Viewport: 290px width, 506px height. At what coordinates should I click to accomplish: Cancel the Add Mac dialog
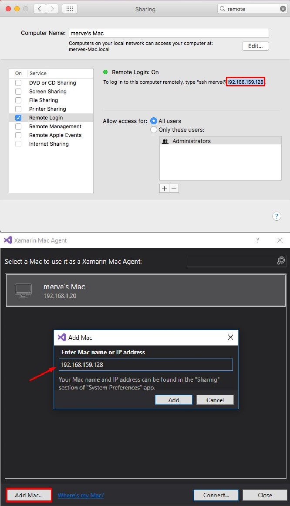(215, 400)
